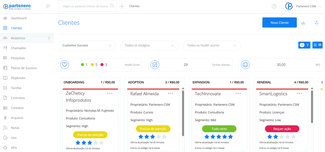Open the Todos os estágios dropdown

pos(149,45)
